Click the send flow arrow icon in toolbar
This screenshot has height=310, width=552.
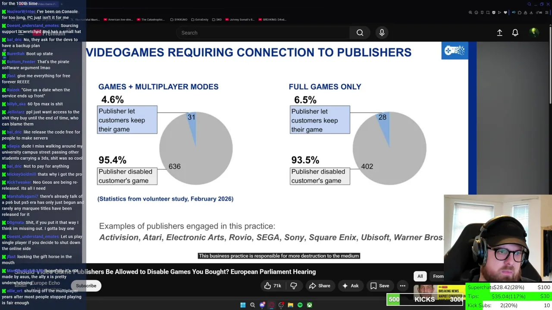pyautogui.click(x=499, y=12)
